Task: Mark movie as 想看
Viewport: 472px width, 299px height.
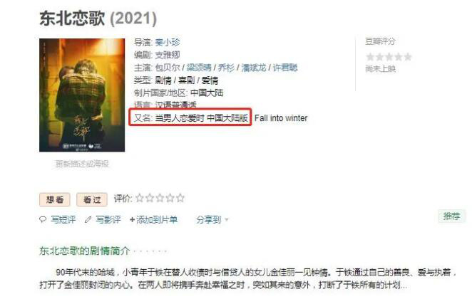Action: [x=54, y=199]
